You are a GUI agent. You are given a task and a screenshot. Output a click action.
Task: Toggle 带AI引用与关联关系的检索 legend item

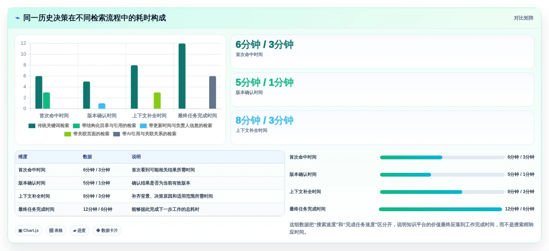click(145, 134)
